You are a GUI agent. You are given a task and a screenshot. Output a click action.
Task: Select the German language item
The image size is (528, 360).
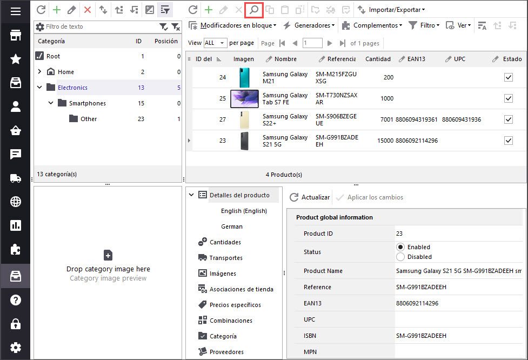(x=232, y=226)
